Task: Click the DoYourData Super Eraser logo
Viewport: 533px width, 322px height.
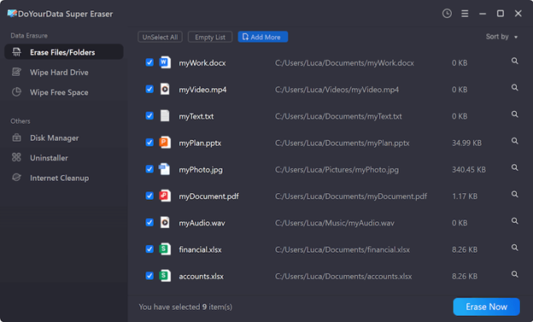Action: 12,14
